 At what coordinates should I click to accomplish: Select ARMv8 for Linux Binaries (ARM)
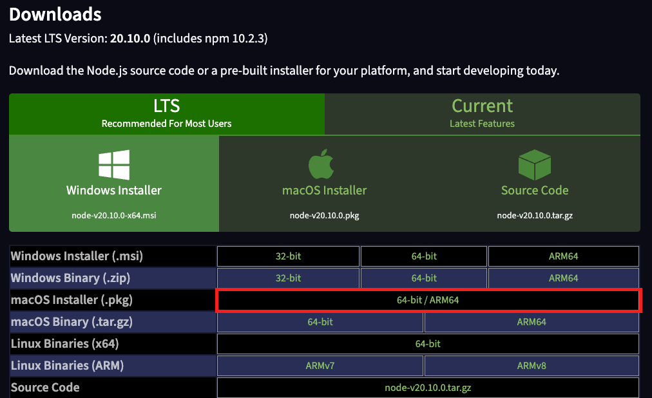[532, 366]
